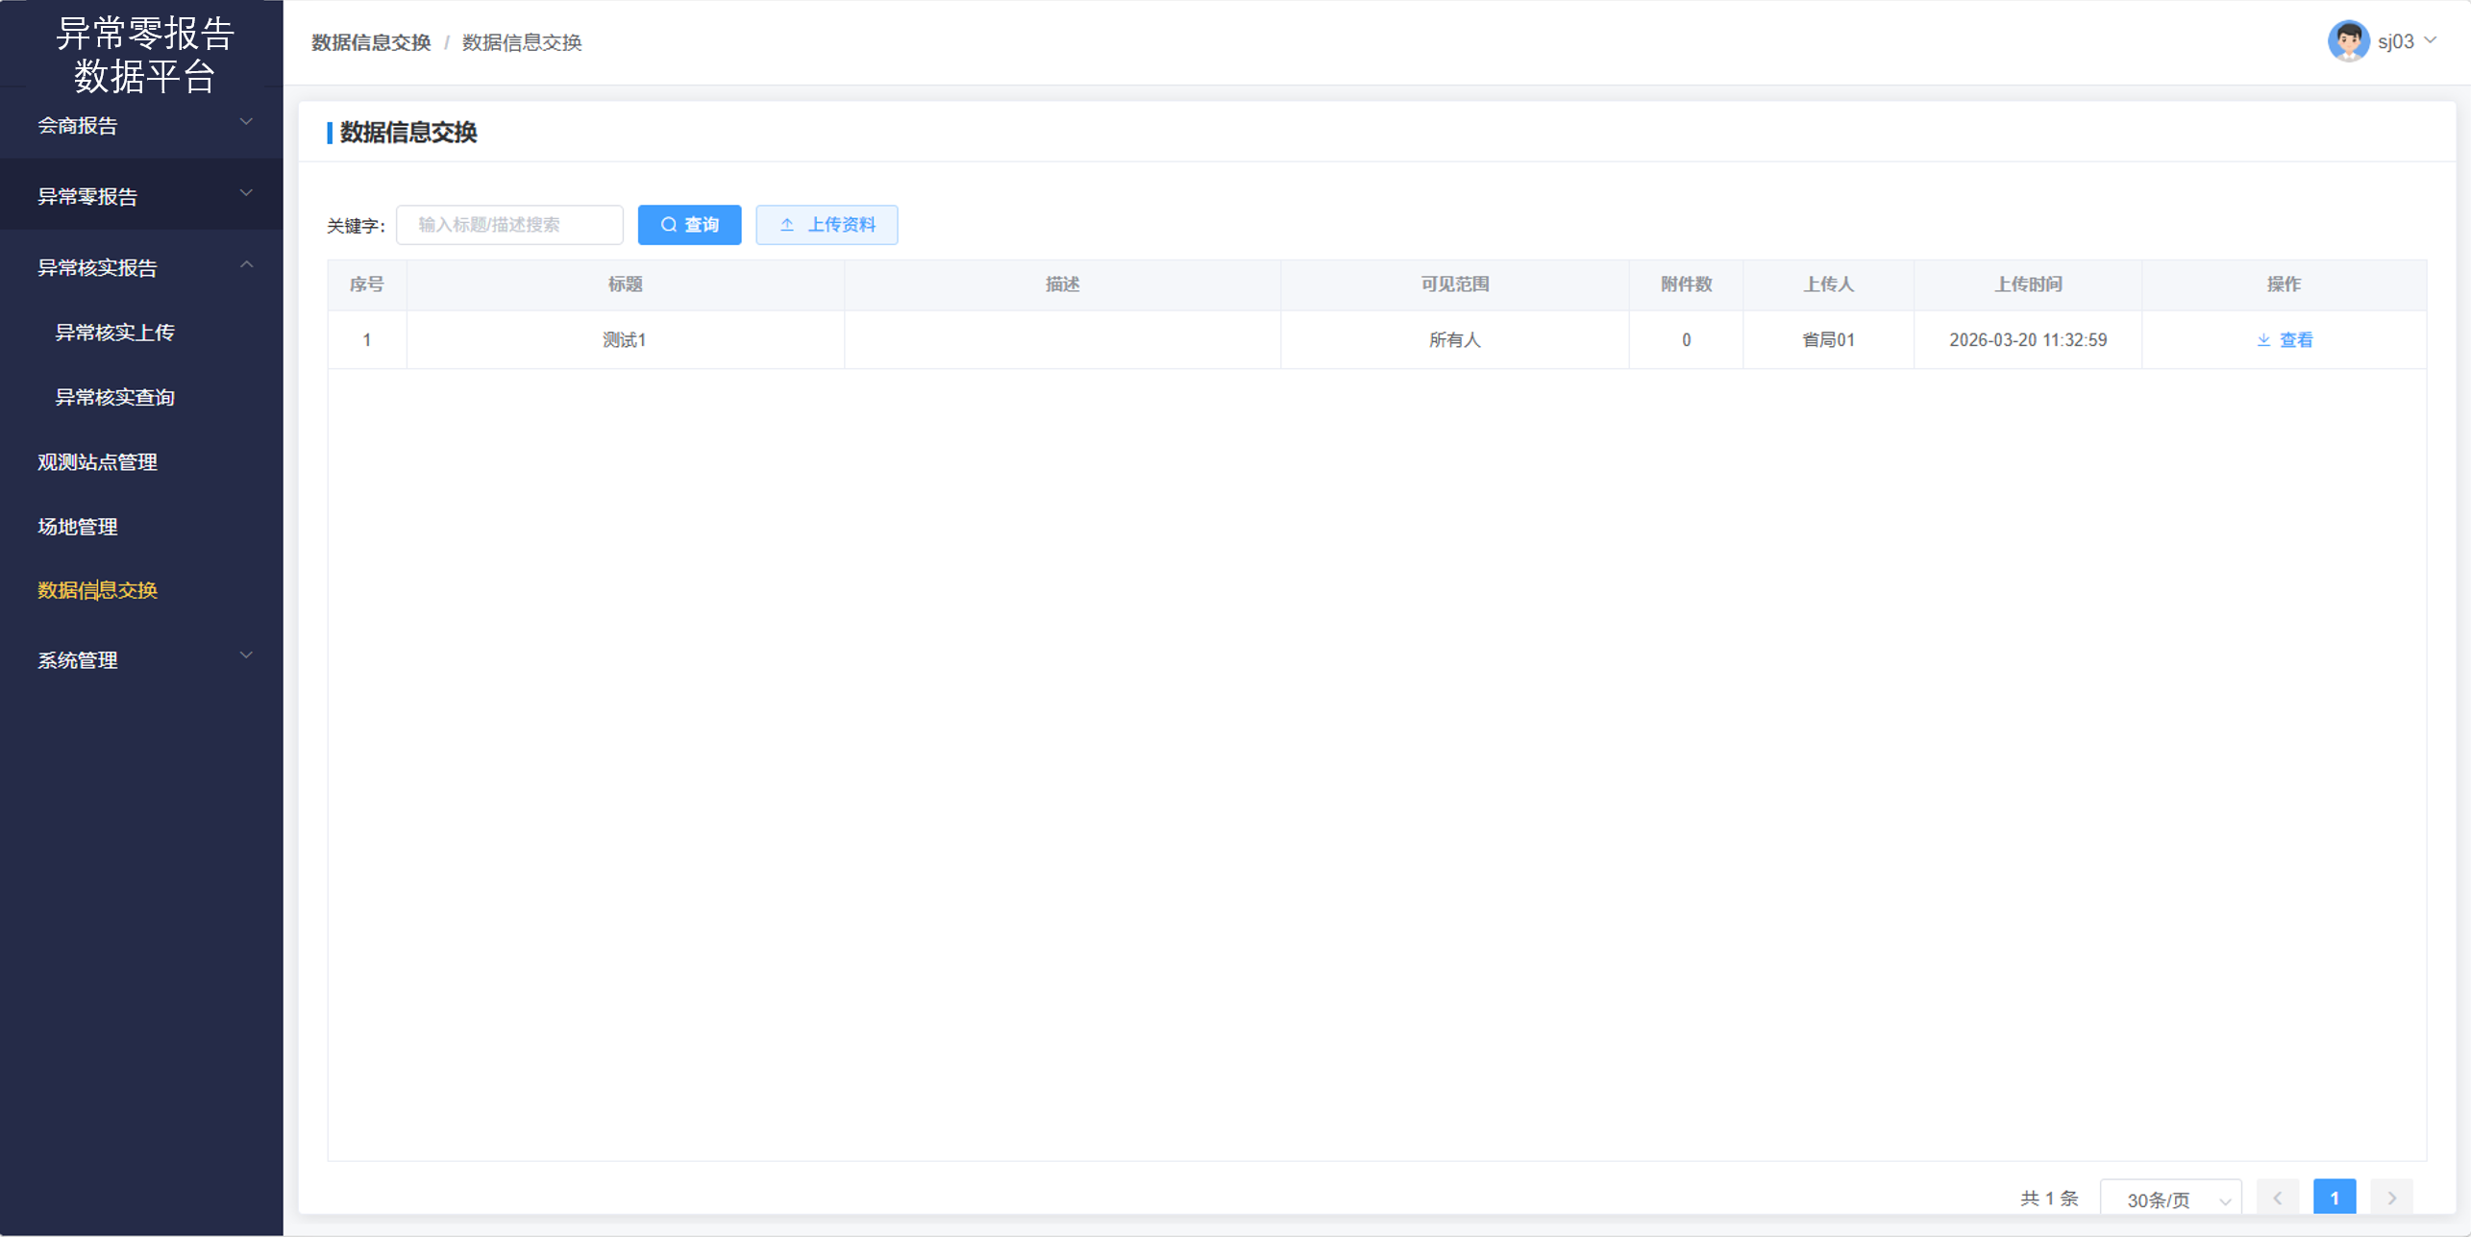Open 异常核实查询 menu item
The image size is (2471, 1237).
[115, 397]
